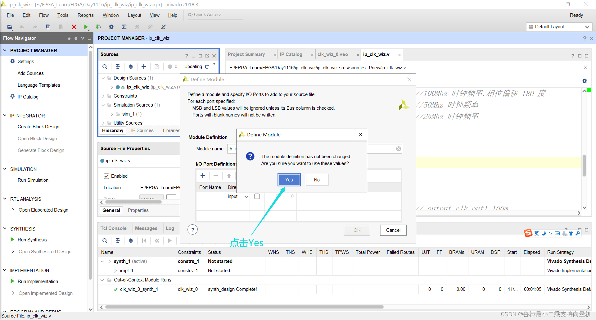Expand Open Elaborated Design
Viewport: 596px width, 320px height.
click(13, 210)
